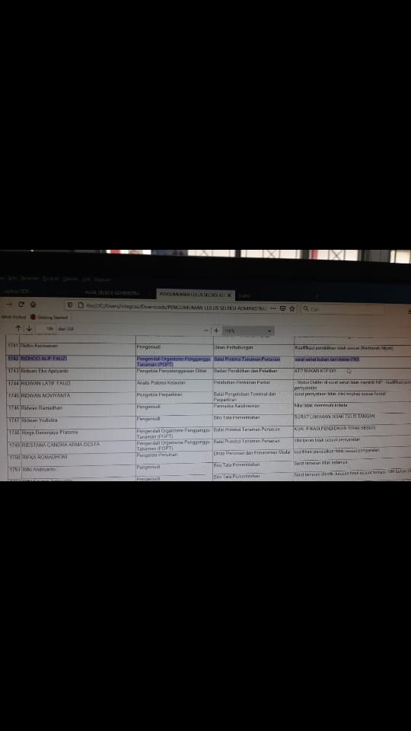The image size is (411, 731).
Task: Open the page actions three-dots icon
Action: 273,308
